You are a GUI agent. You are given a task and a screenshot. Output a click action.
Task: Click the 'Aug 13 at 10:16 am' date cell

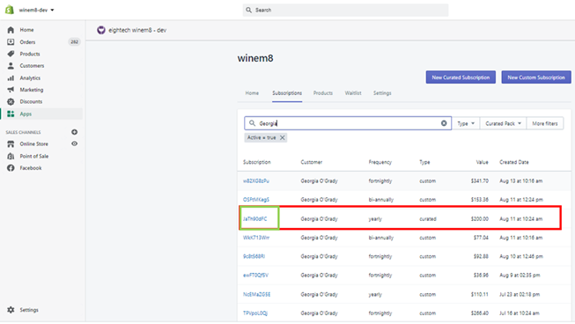point(520,180)
